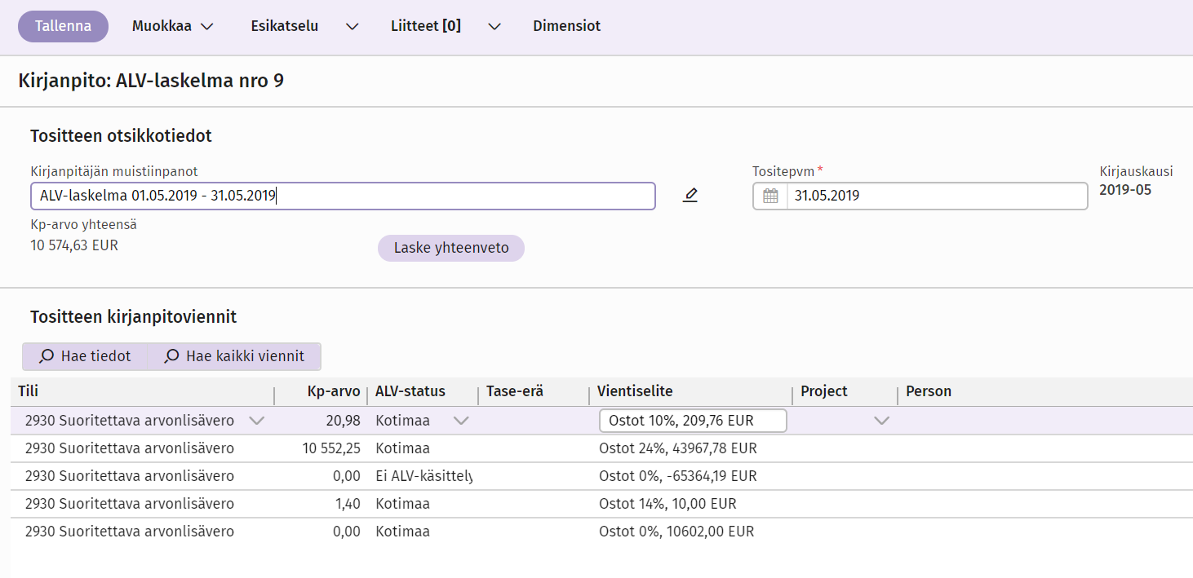Expand the ALV-status Kotimaa dropdown

tap(461, 421)
